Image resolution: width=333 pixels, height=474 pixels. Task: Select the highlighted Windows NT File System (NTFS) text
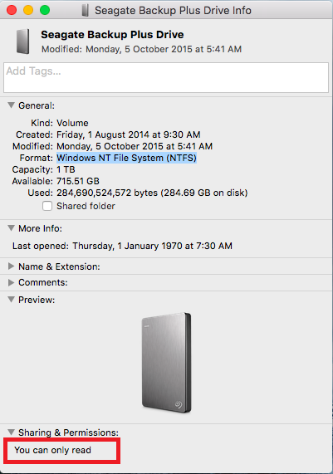(x=127, y=158)
